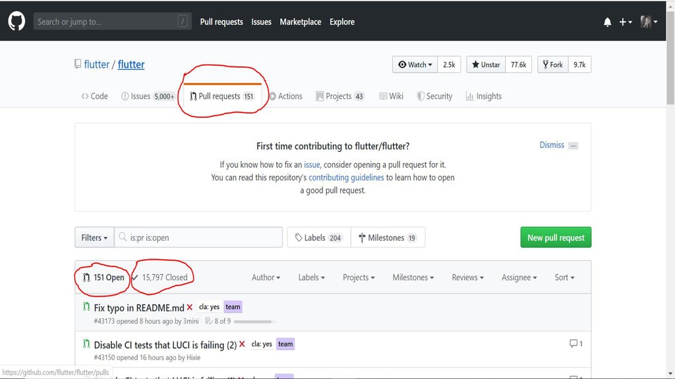Open author Hixie's pull requests
This screenshot has height=379, width=675.
pos(193,357)
